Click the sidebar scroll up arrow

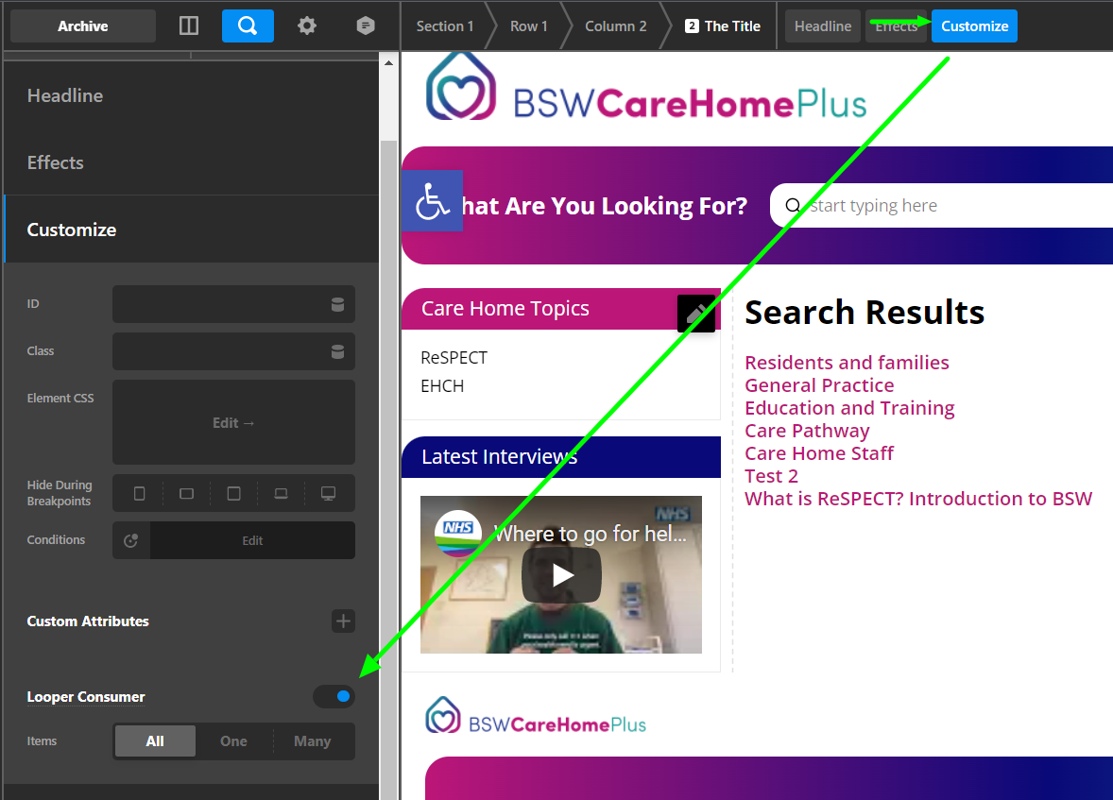click(388, 63)
